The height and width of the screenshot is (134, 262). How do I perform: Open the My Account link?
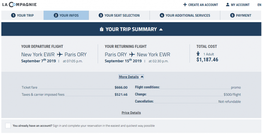(238, 5)
